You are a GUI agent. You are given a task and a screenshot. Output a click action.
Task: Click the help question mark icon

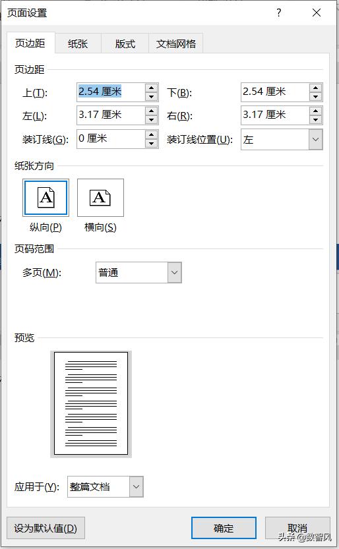tap(279, 13)
